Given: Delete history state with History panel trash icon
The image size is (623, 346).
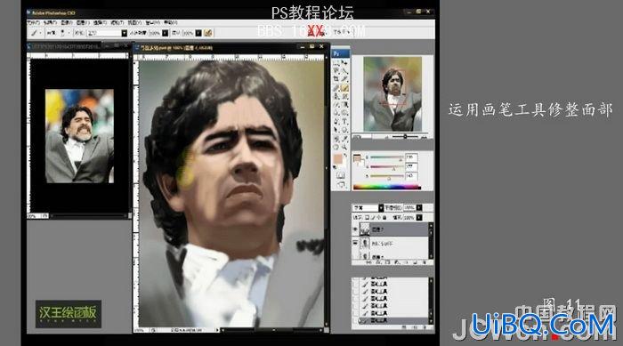Looking at the screenshot, I should tap(425, 327).
